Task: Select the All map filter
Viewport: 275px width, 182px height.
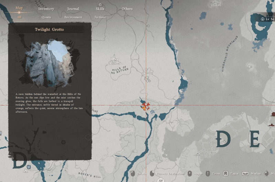Action: click(19, 17)
